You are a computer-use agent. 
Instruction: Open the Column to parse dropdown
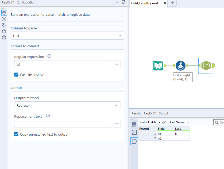click(x=67, y=36)
